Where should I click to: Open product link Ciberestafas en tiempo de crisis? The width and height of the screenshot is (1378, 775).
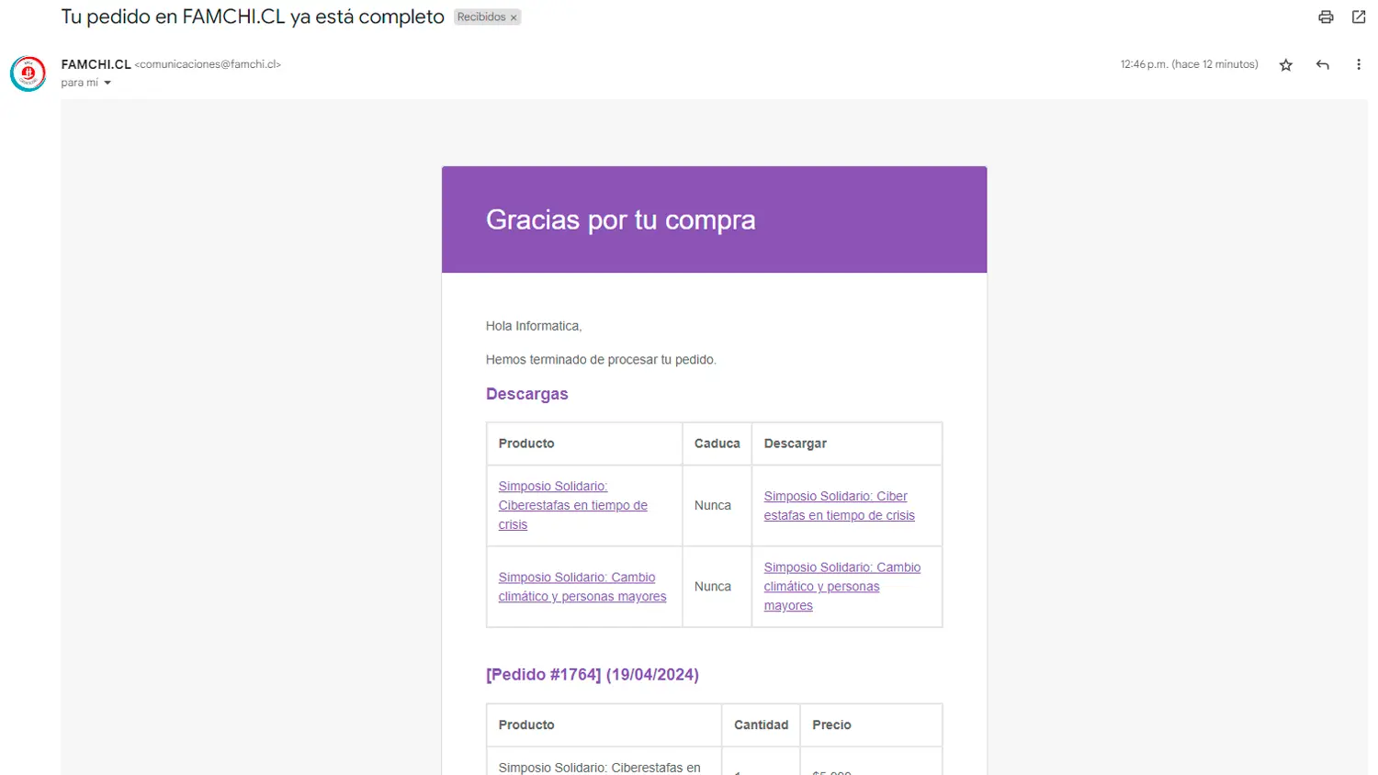click(572, 505)
